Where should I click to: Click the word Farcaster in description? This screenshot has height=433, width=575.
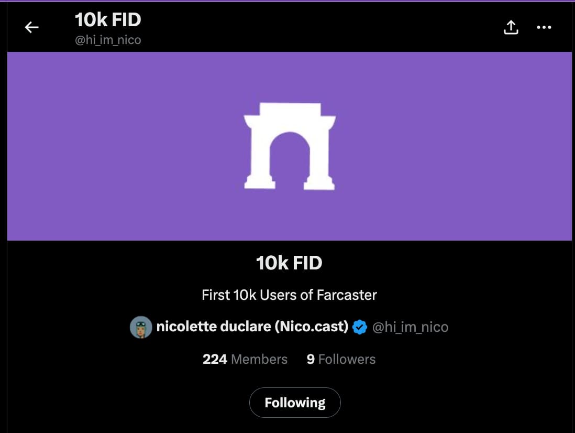[347, 295]
